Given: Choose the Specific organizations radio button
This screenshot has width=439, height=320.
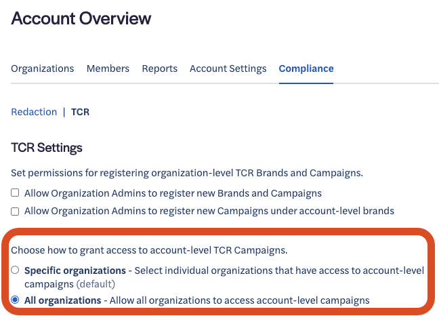Looking at the screenshot, I should 15,271.
